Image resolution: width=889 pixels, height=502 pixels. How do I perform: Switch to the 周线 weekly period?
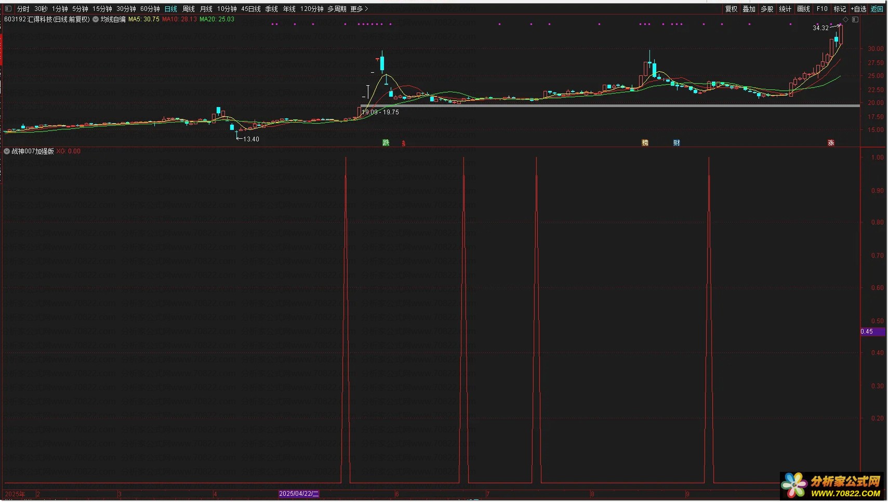point(188,9)
